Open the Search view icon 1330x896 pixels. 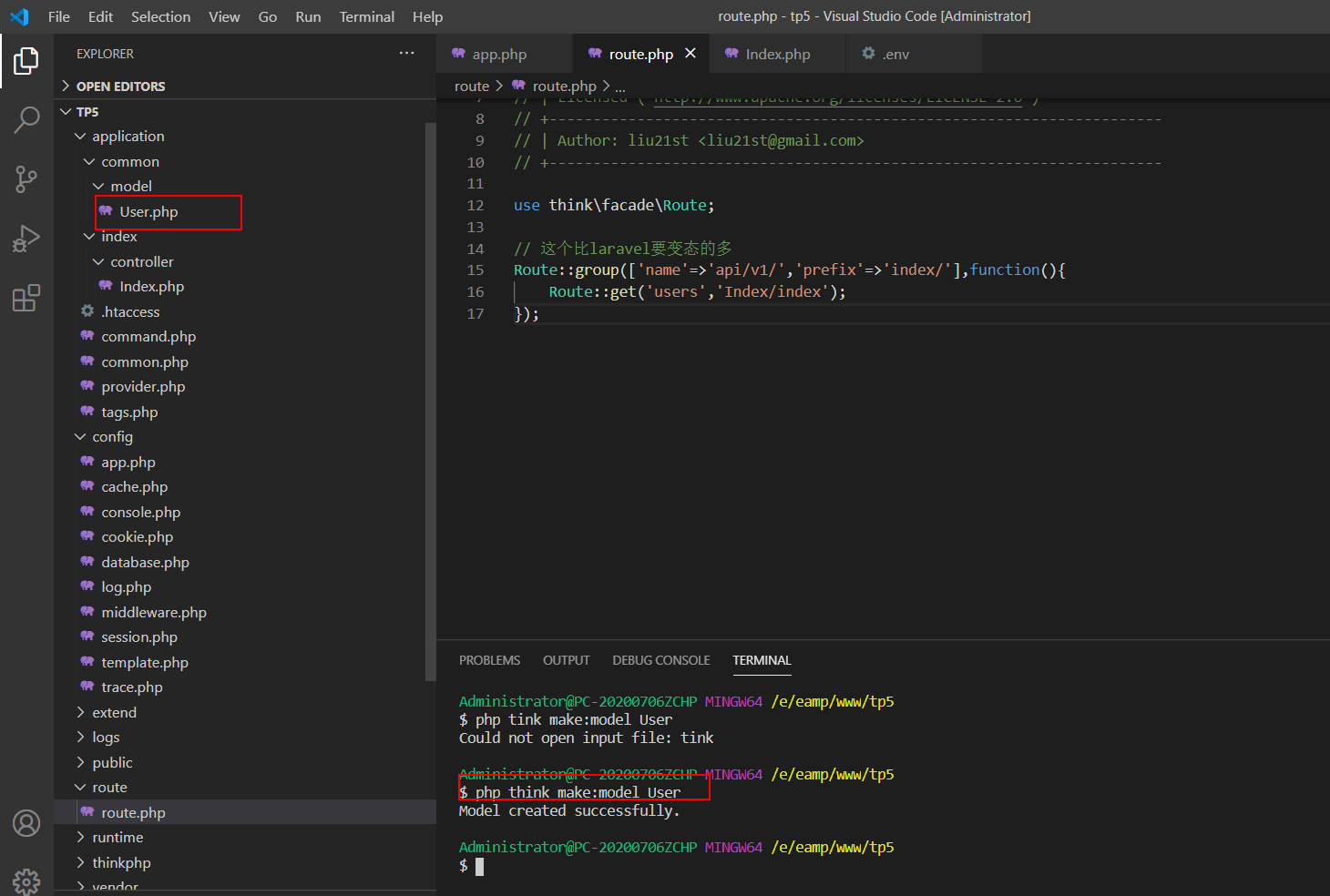tap(26, 119)
